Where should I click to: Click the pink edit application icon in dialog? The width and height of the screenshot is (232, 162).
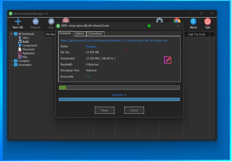coord(168,60)
